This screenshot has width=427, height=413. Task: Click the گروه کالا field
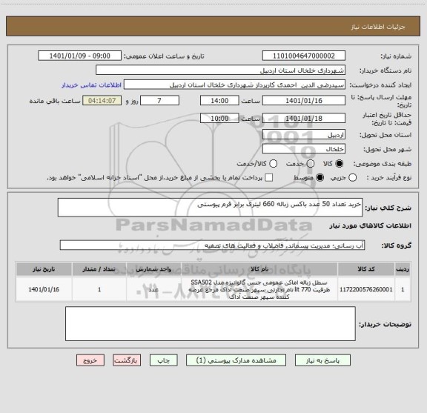click(212, 245)
